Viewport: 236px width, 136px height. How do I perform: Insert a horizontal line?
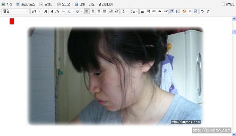tap(142, 11)
